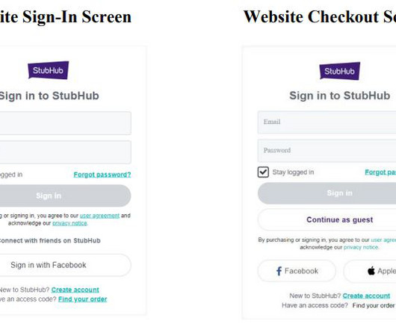
Task: Toggle the Stay logged in checkbox
Action: tap(263, 172)
